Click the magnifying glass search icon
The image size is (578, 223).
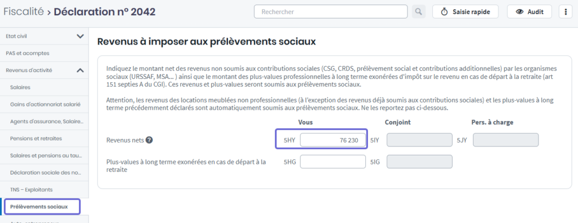[x=418, y=12]
